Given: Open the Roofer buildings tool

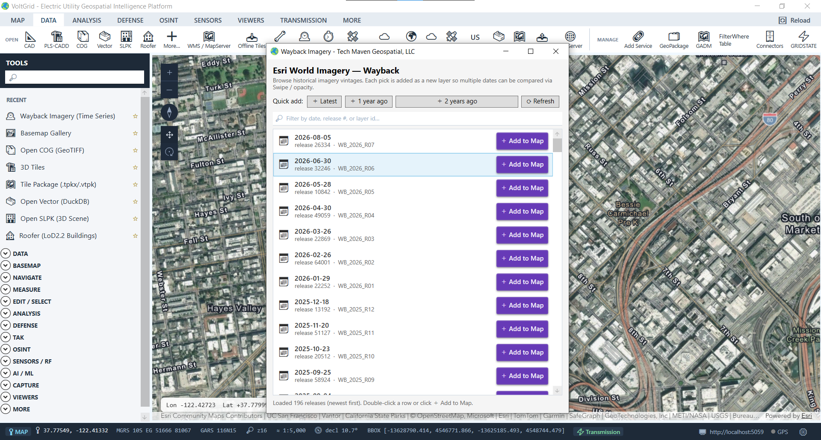Looking at the screenshot, I should click(148, 40).
